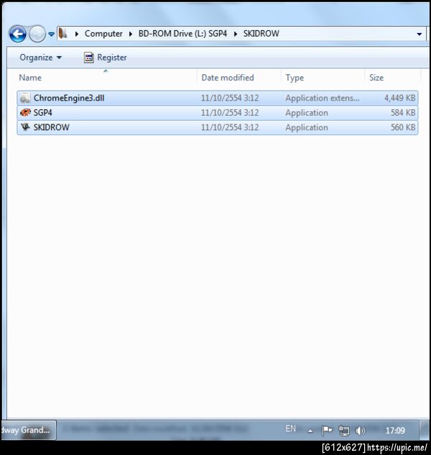Go to BD-ROM Drive (L:) SGP4 breadcrumb
The height and width of the screenshot is (455, 431).
182,34
